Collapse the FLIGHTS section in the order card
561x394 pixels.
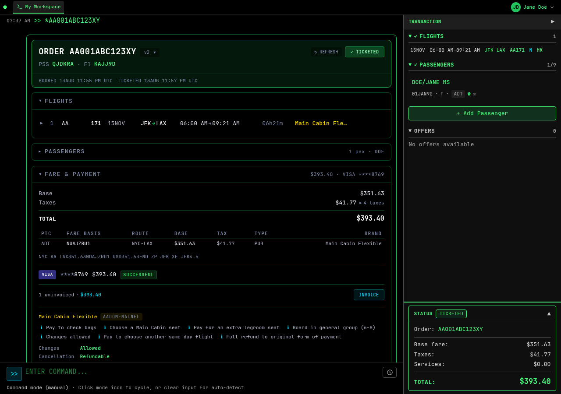pyautogui.click(x=40, y=101)
